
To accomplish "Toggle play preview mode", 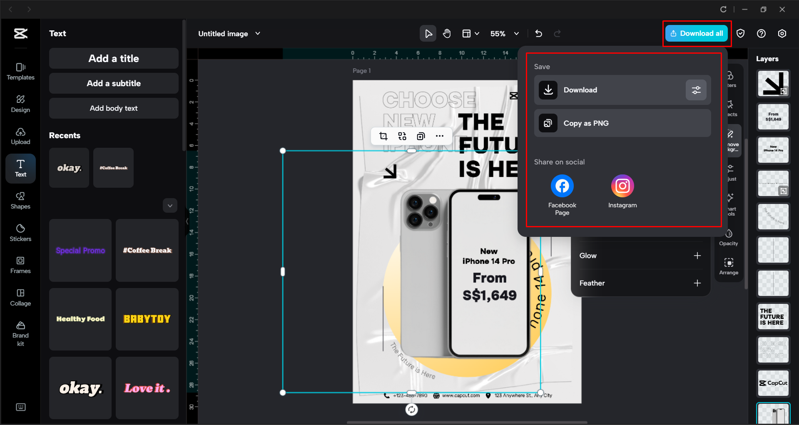I will [x=428, y=33].
